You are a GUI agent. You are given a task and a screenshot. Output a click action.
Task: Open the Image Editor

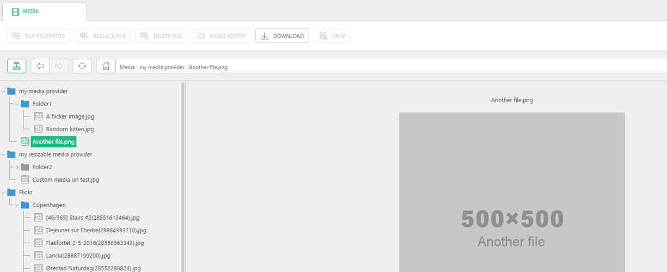point(221,36)
